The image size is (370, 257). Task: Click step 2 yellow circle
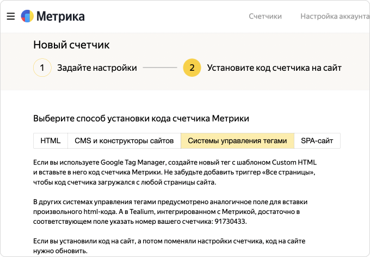192,68
